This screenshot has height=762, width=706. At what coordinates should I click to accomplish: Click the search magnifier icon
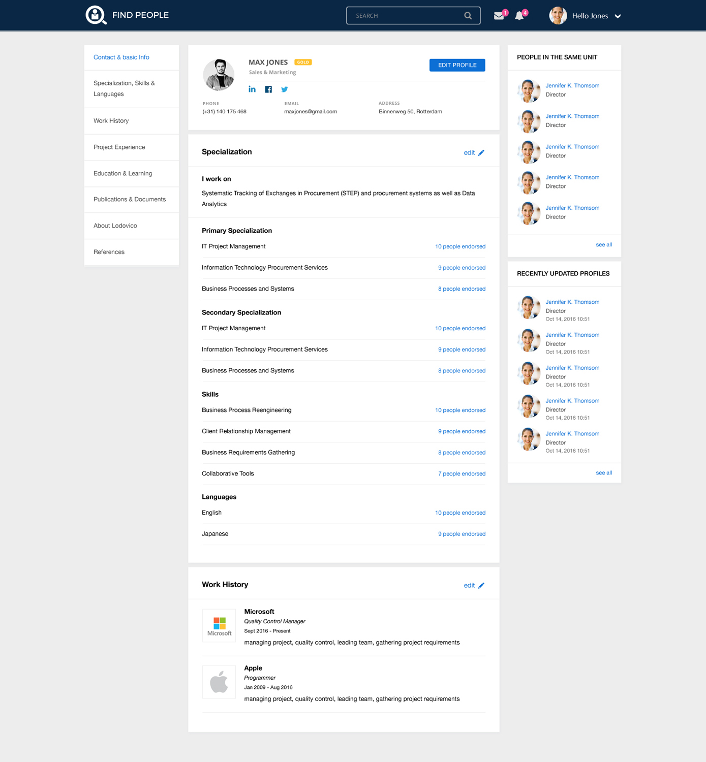coord(468,16)
